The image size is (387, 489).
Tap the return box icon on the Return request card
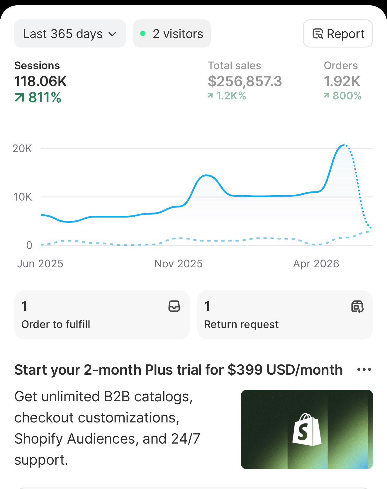click(357, 306)
